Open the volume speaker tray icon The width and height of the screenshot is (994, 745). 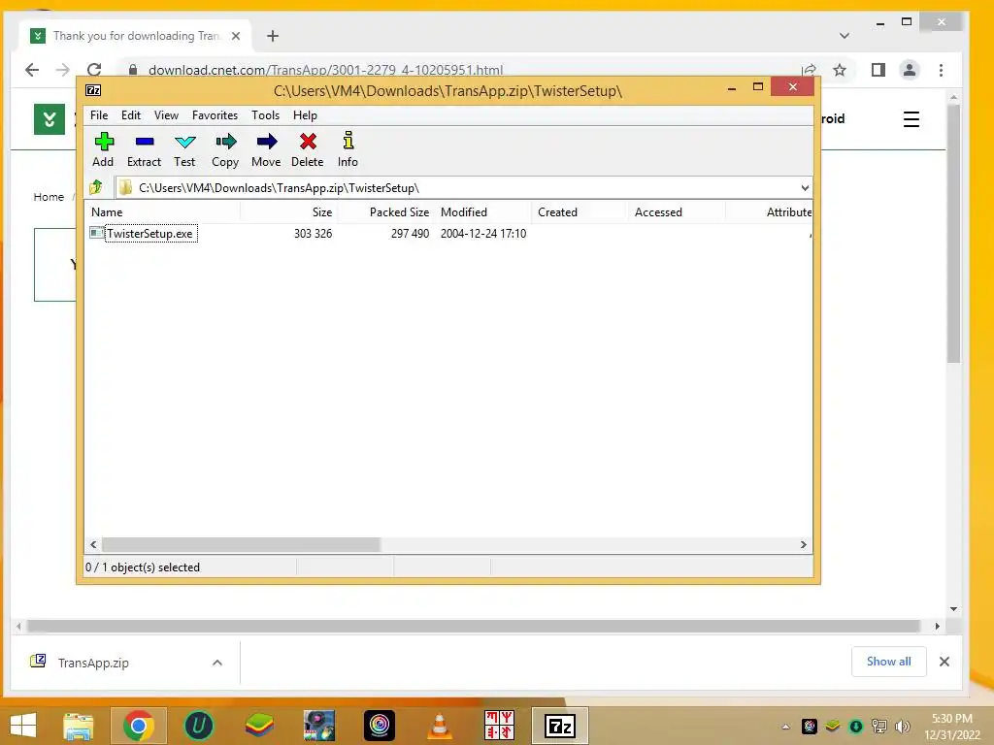(902, 727)
